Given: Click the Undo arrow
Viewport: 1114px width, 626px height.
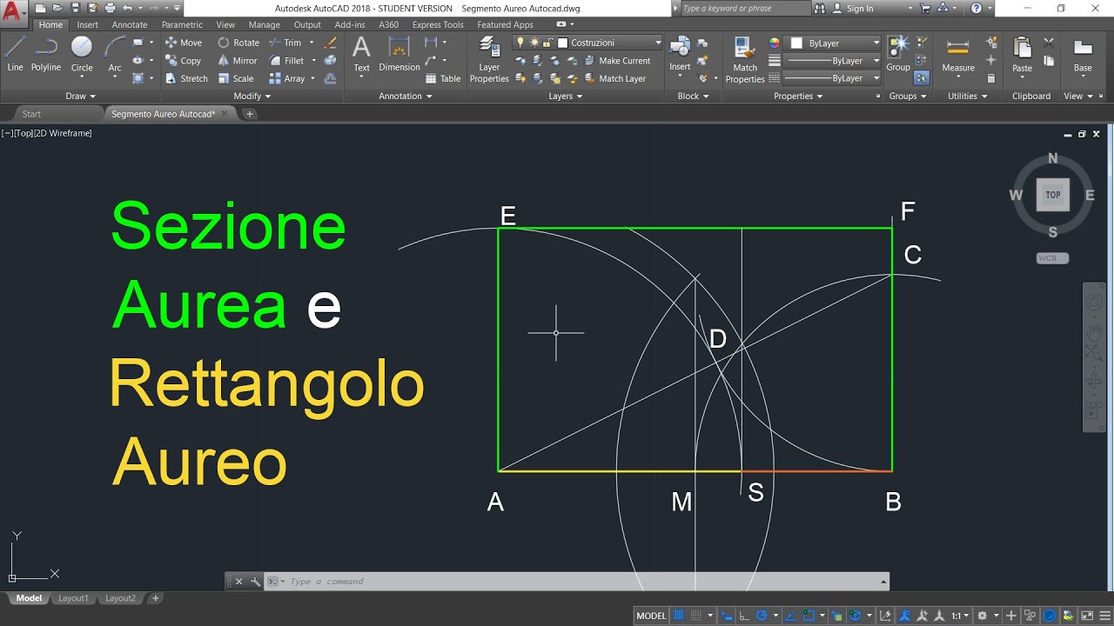Looking at the screenshot, I should (127, 8).
